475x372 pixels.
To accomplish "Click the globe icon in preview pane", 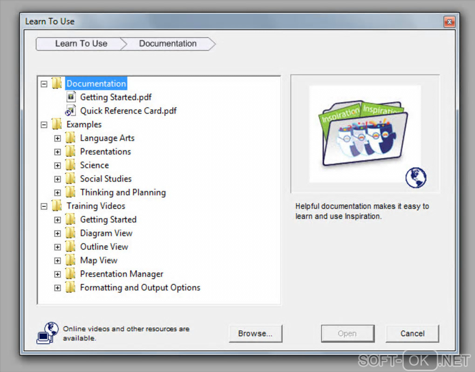I will (x=415, y=177).
